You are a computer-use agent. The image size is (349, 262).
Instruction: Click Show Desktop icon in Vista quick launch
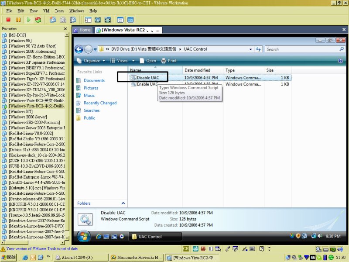point(106,237)
